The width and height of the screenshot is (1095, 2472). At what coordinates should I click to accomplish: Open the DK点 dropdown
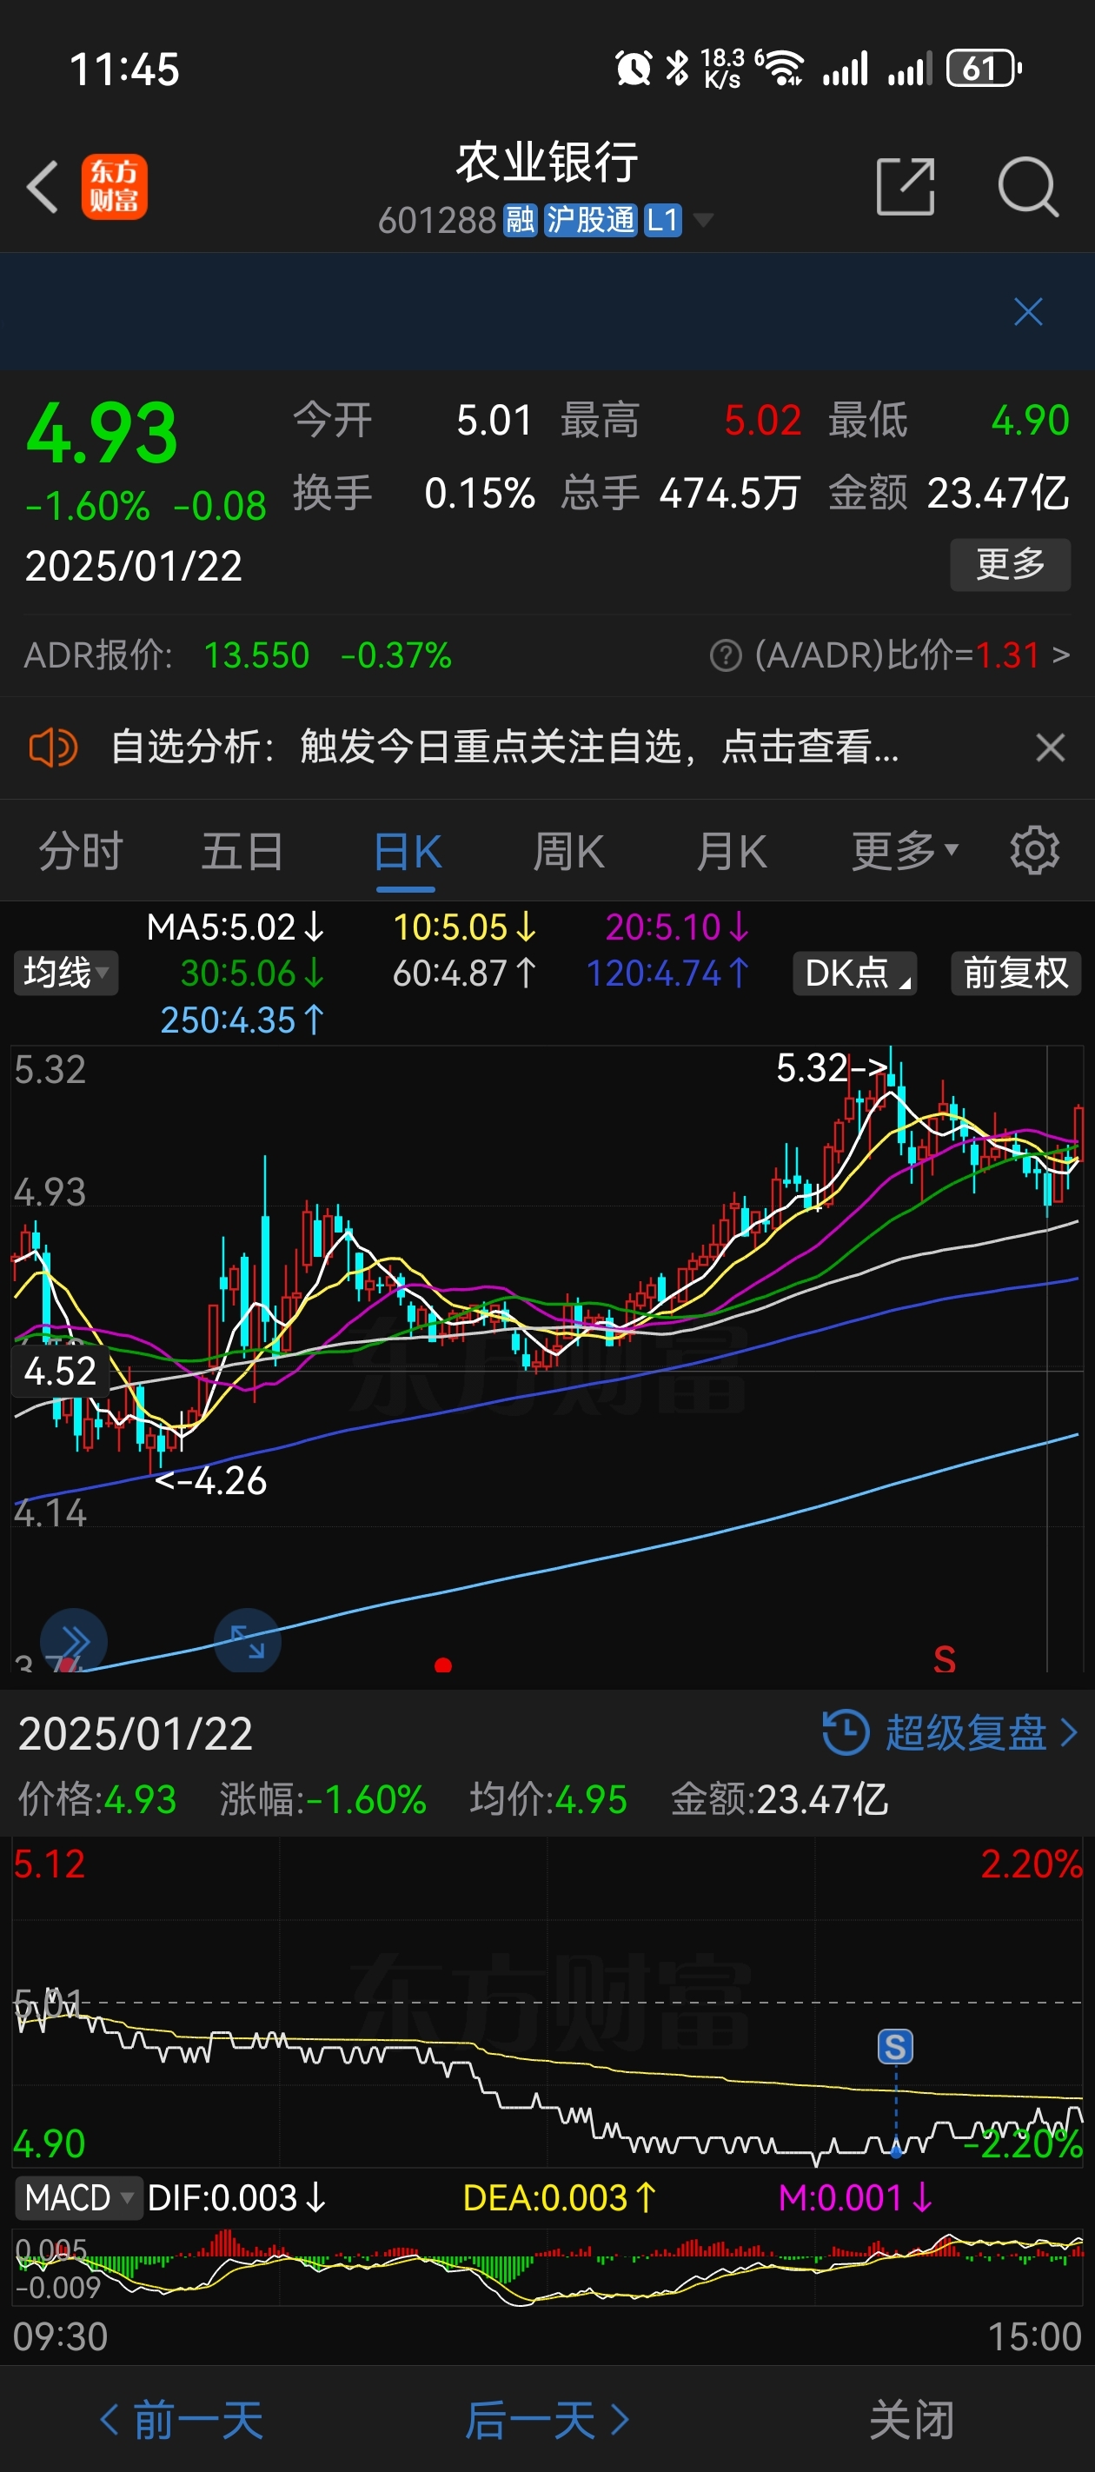(854, 973)
